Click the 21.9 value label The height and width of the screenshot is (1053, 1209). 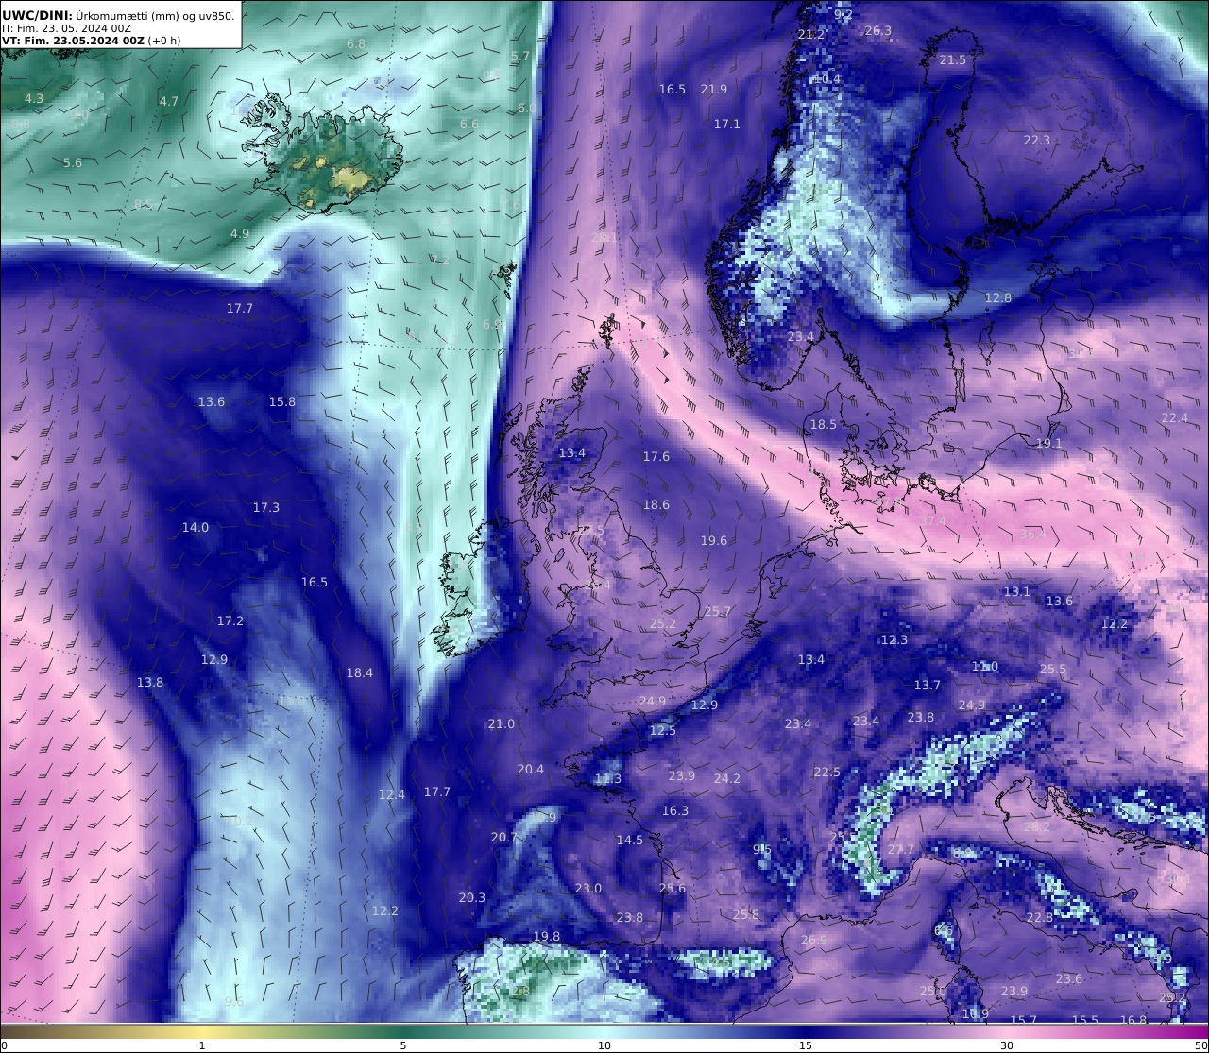pyautogui.click(x=714, y=89)
